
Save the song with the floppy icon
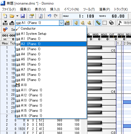click(x=23, y=16)
